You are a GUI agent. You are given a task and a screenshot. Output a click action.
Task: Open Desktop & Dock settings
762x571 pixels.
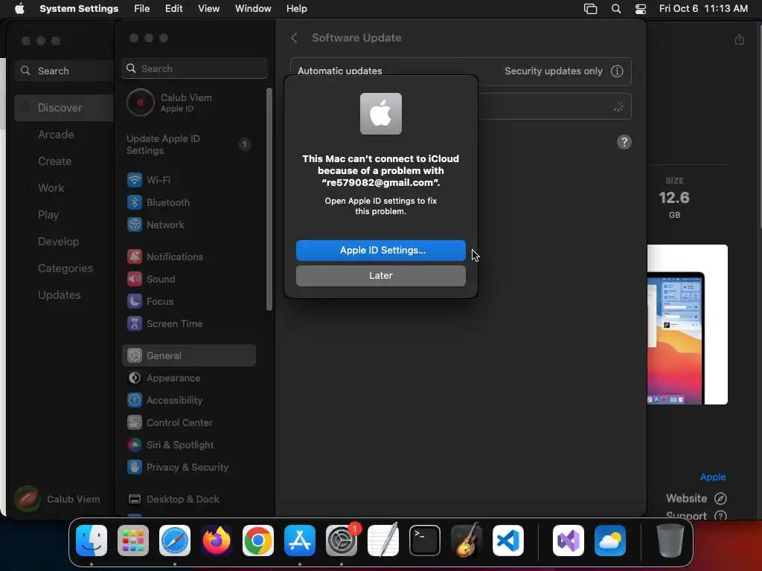188,499
